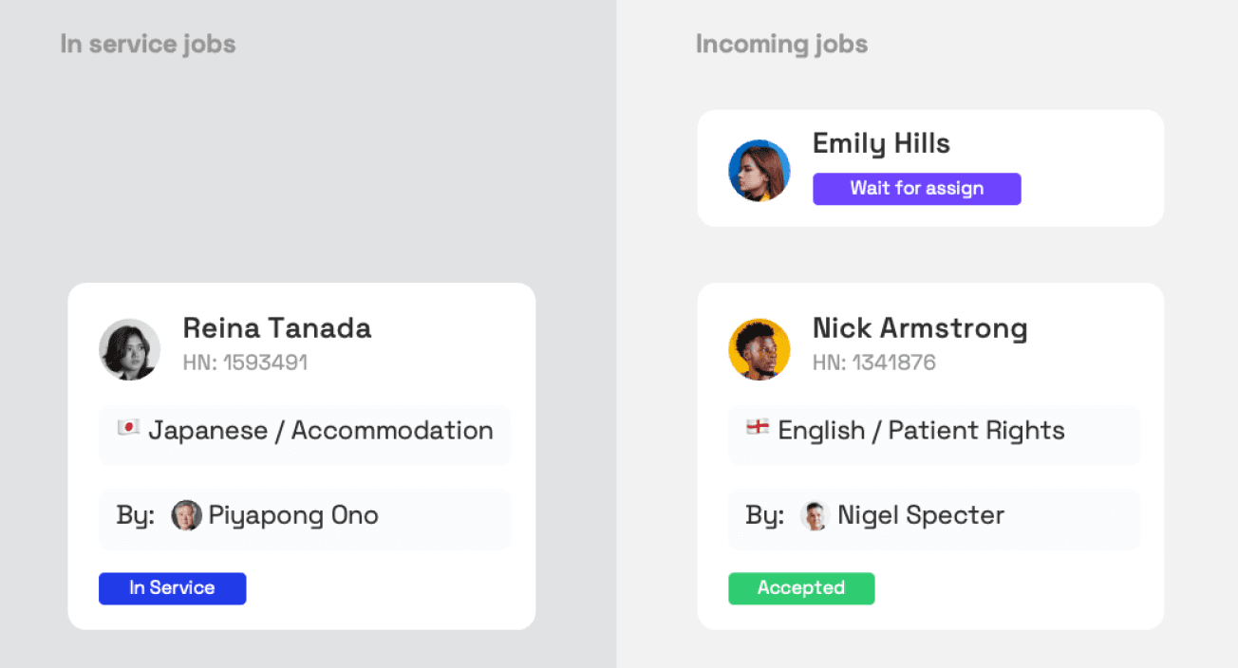The width and height of the screenshot is (1238, 668).
Task: Open the Emily Hills name link
Action: coord(881,143)
